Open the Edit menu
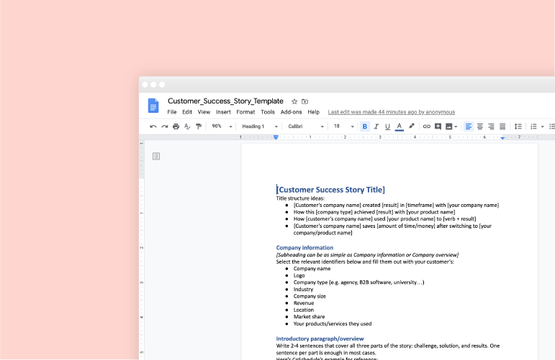The width and height of the screenshot is (555, 360). pyautogui.click(x=187, y=112)
